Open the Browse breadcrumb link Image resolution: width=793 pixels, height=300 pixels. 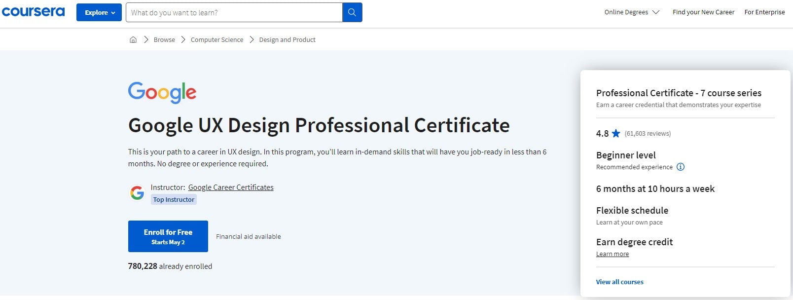[164, 39]
